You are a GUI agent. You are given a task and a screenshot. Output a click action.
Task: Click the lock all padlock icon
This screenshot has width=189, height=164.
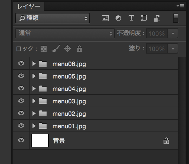pyautogui.click(x=79, y=49)
